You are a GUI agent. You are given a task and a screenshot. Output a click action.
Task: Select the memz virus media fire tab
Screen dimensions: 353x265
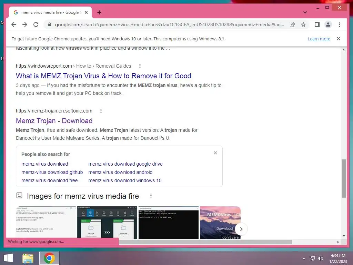pyautogui.click(x=50, y=12)
